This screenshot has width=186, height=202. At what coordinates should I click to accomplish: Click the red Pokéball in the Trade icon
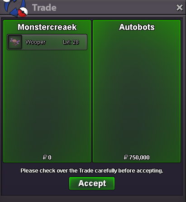[x=23, y=12]
